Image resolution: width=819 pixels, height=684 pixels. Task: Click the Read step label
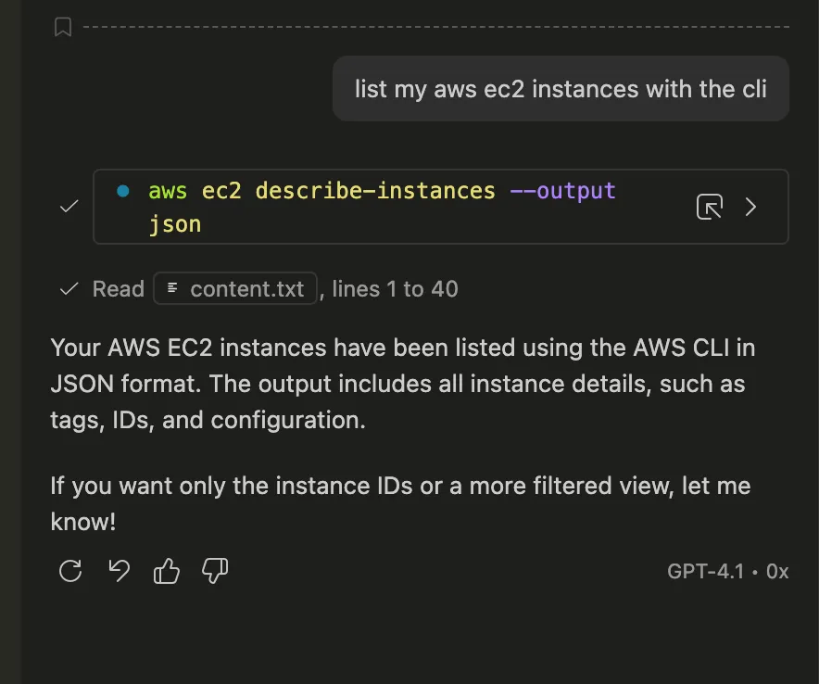coord(119,288)
